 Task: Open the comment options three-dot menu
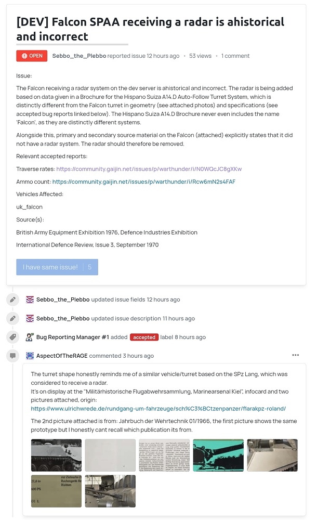coord(296,355)
